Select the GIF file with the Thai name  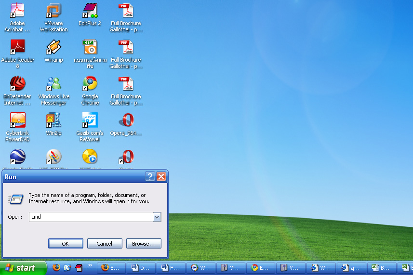pyautogui.click(x=90, y=54)
